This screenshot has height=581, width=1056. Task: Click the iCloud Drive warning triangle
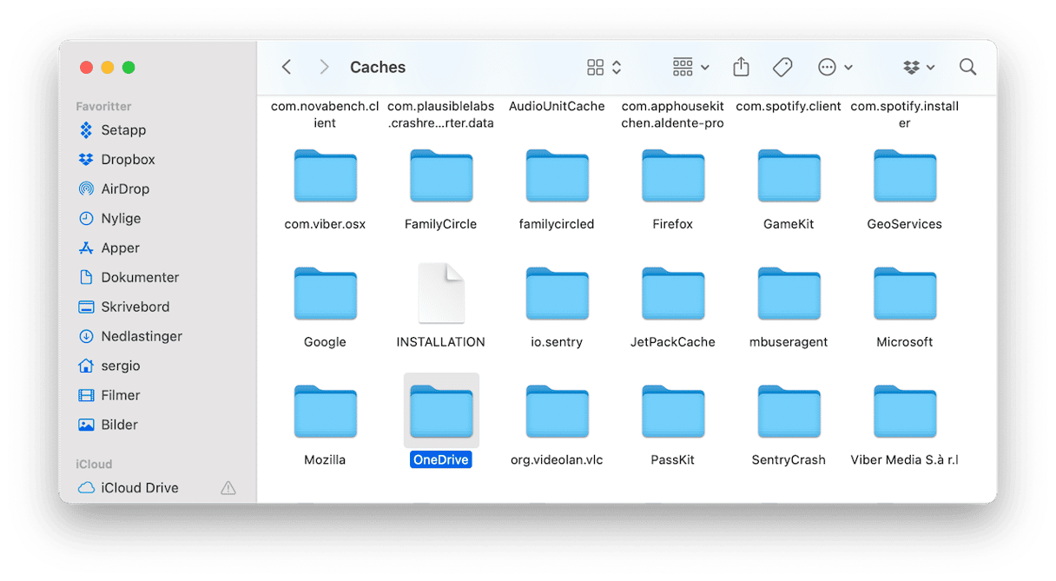[x=228, y=488]
